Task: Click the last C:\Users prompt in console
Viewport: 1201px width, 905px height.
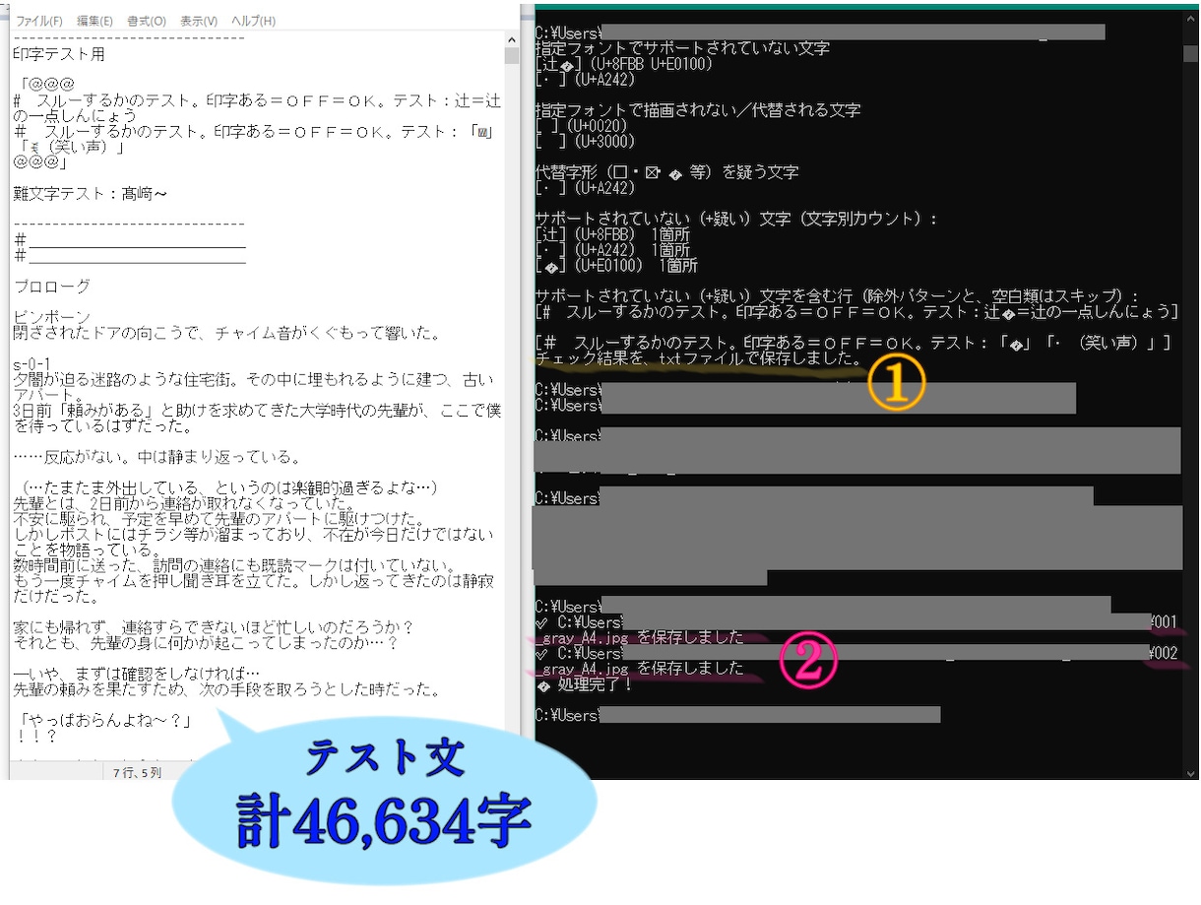Action: [566, 715]
